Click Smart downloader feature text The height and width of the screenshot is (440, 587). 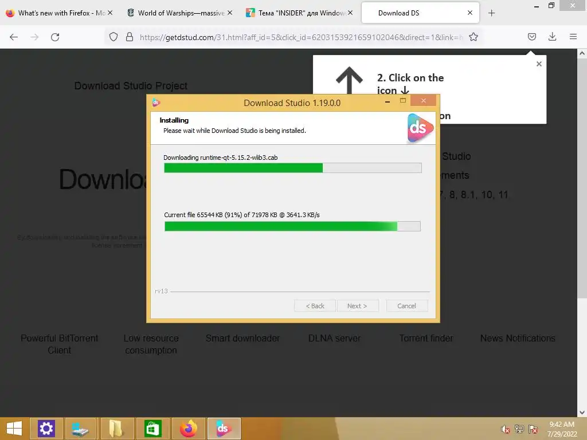[x=242, y=338]
